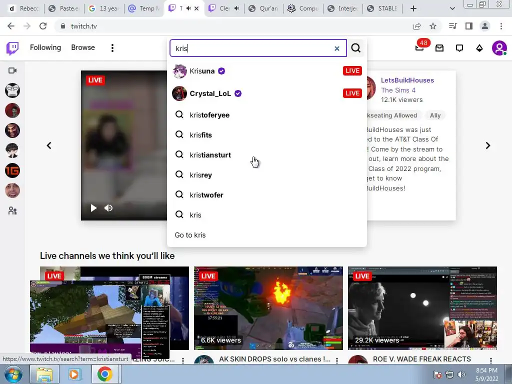Open the Browse page
512x384 pixels.
[83, 47]
